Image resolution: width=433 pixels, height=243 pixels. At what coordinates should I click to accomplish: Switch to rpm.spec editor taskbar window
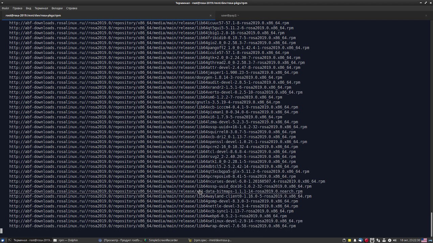click(210, 240)
